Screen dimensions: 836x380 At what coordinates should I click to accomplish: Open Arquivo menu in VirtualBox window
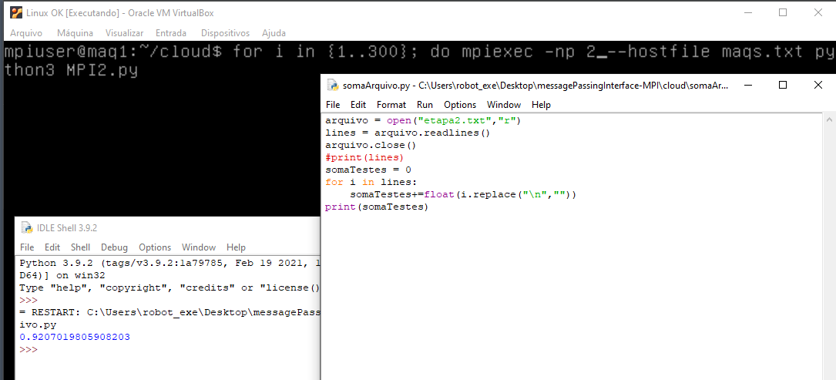pyautogui.click(x=26, y=33)
